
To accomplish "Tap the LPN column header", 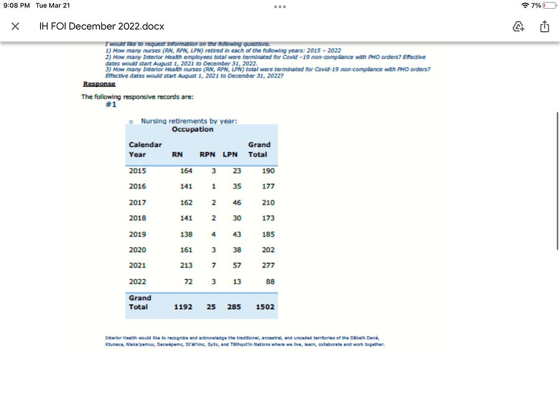I will 230,154.
